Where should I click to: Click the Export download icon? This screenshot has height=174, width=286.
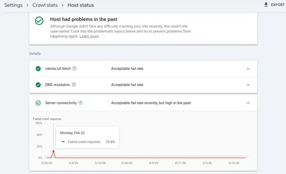tap(266, 4)
